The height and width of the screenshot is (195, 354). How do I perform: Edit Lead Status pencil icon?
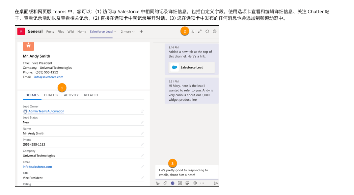[x=142, y=122]
